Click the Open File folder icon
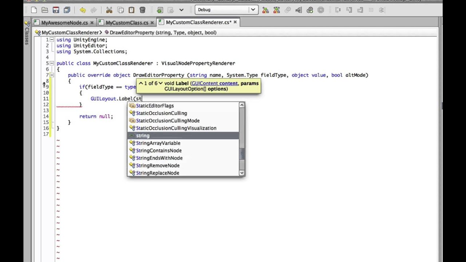466x262 pixels. click(45, 10)
